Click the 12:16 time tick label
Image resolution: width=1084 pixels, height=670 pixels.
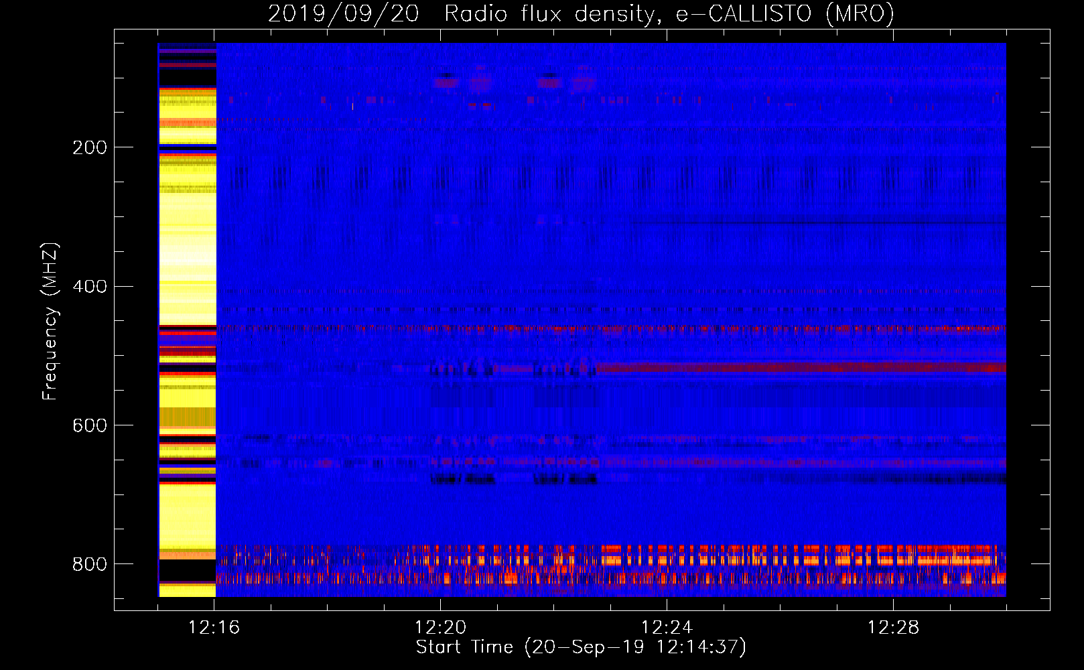tap(214, 627)
